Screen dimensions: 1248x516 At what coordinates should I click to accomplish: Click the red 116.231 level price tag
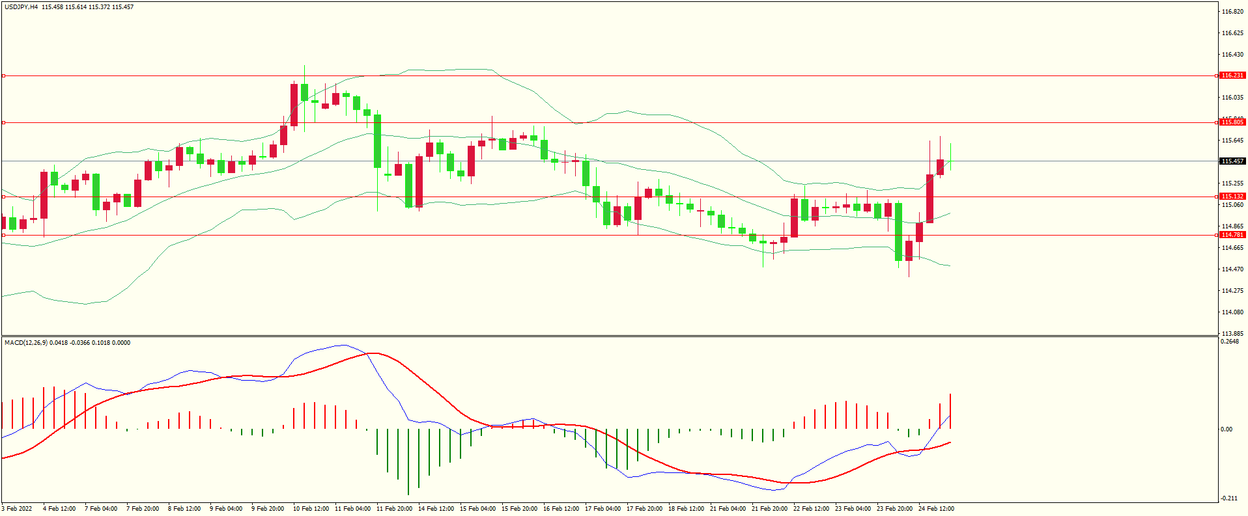pos(1232,75)
